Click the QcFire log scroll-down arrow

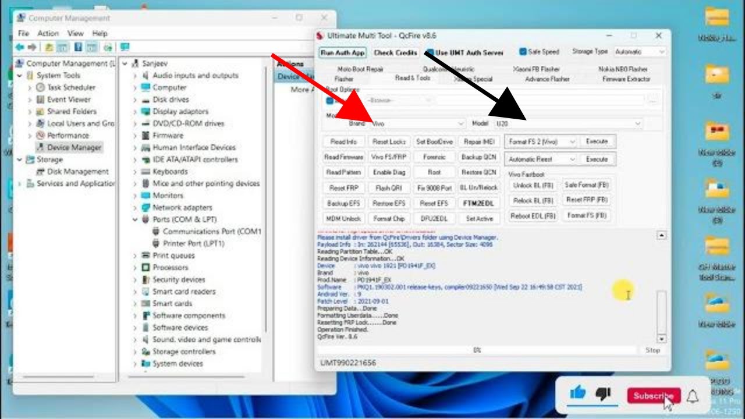[661, 339]
